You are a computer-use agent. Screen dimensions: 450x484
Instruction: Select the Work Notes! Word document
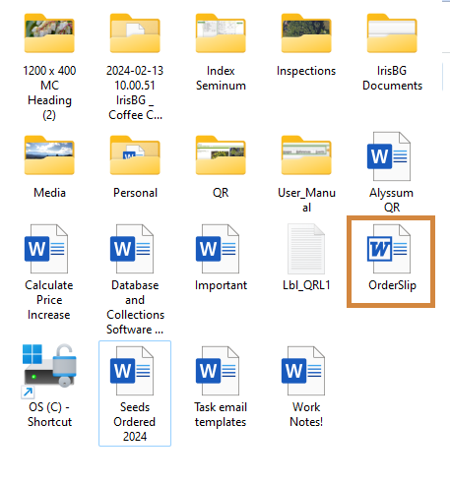303,371
